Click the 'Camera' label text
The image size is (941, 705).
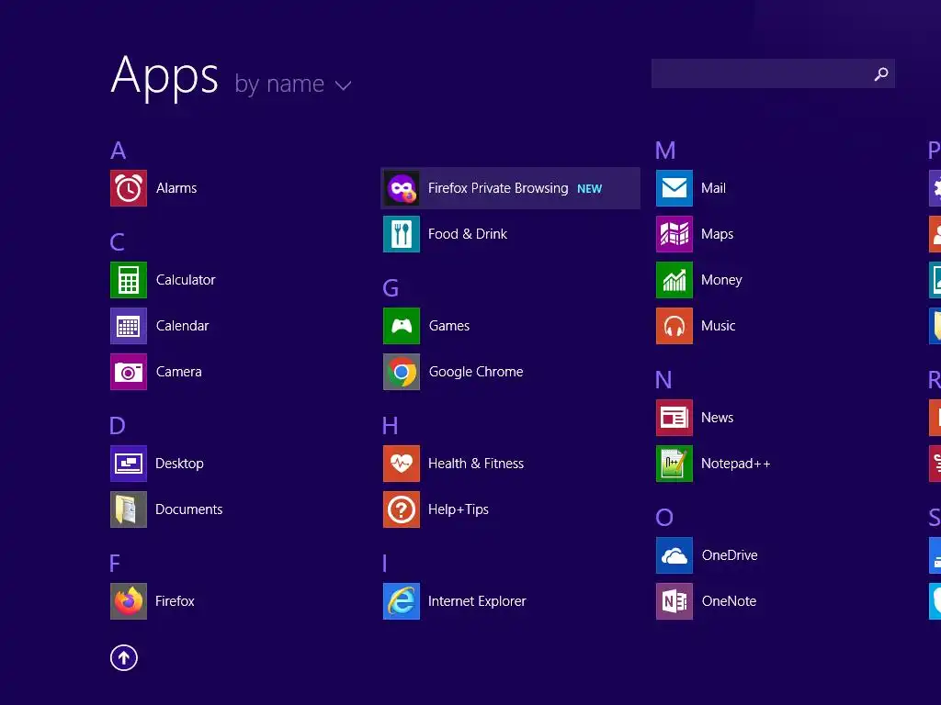[x=179, y=372]
